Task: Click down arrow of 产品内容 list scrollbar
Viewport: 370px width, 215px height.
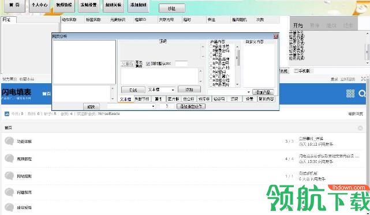Action: click(237, 84)
